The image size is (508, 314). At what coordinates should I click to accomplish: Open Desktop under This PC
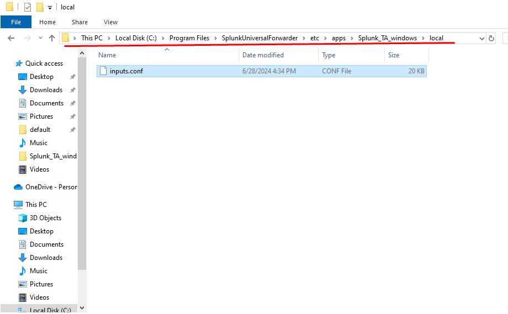tap(41, 231)
